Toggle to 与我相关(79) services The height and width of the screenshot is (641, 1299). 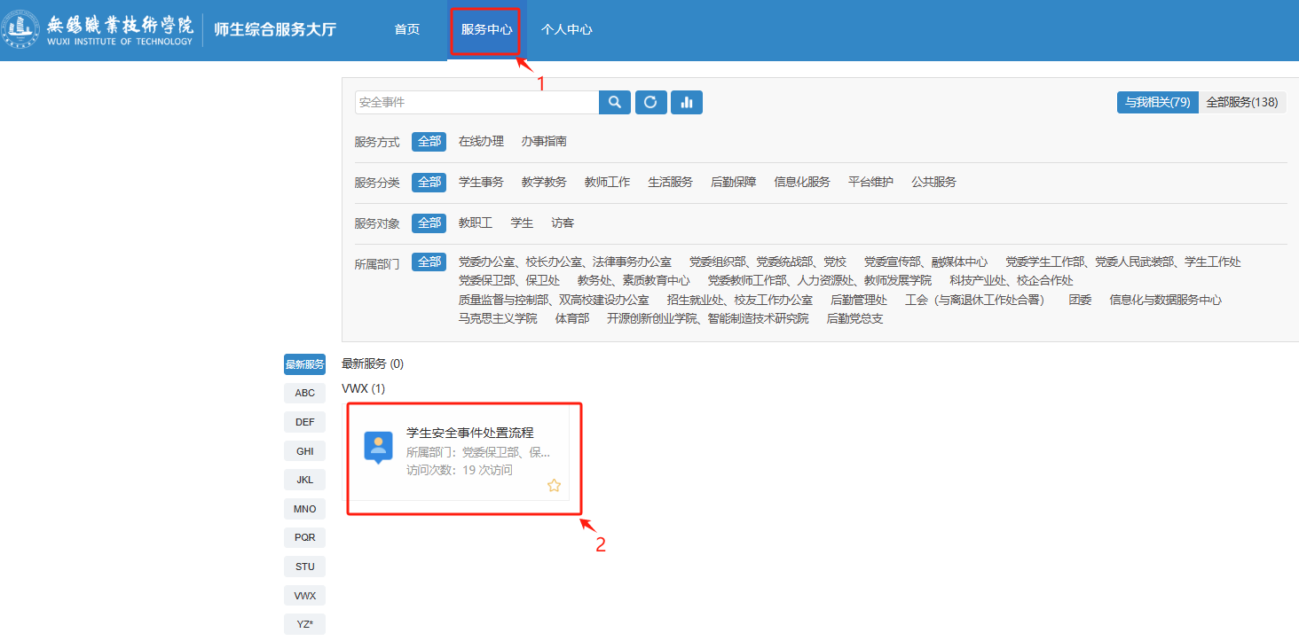click(x=1157, y=103)
